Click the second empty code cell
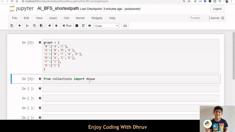 [x=131, y=98]
